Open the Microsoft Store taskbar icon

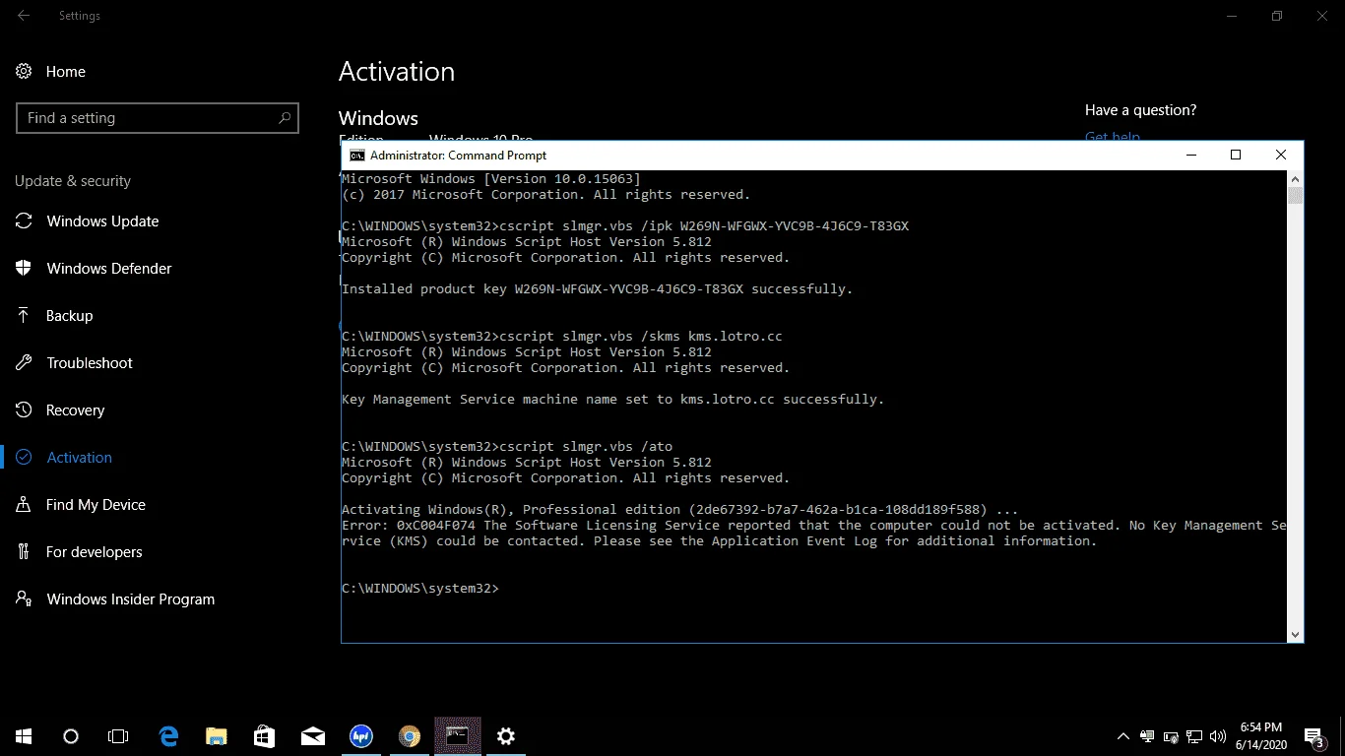coord(265,736)
